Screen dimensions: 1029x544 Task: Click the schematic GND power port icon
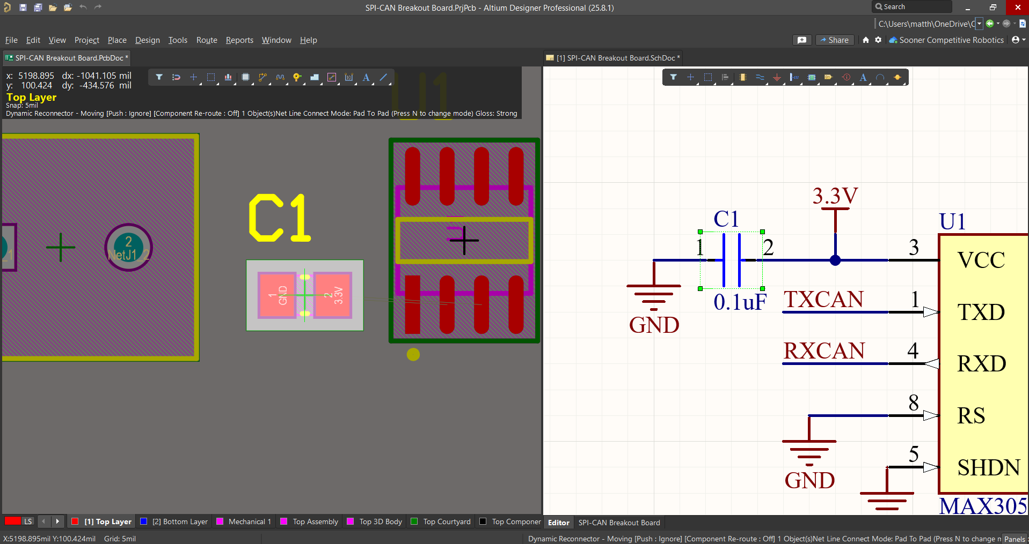coord(777,77)
